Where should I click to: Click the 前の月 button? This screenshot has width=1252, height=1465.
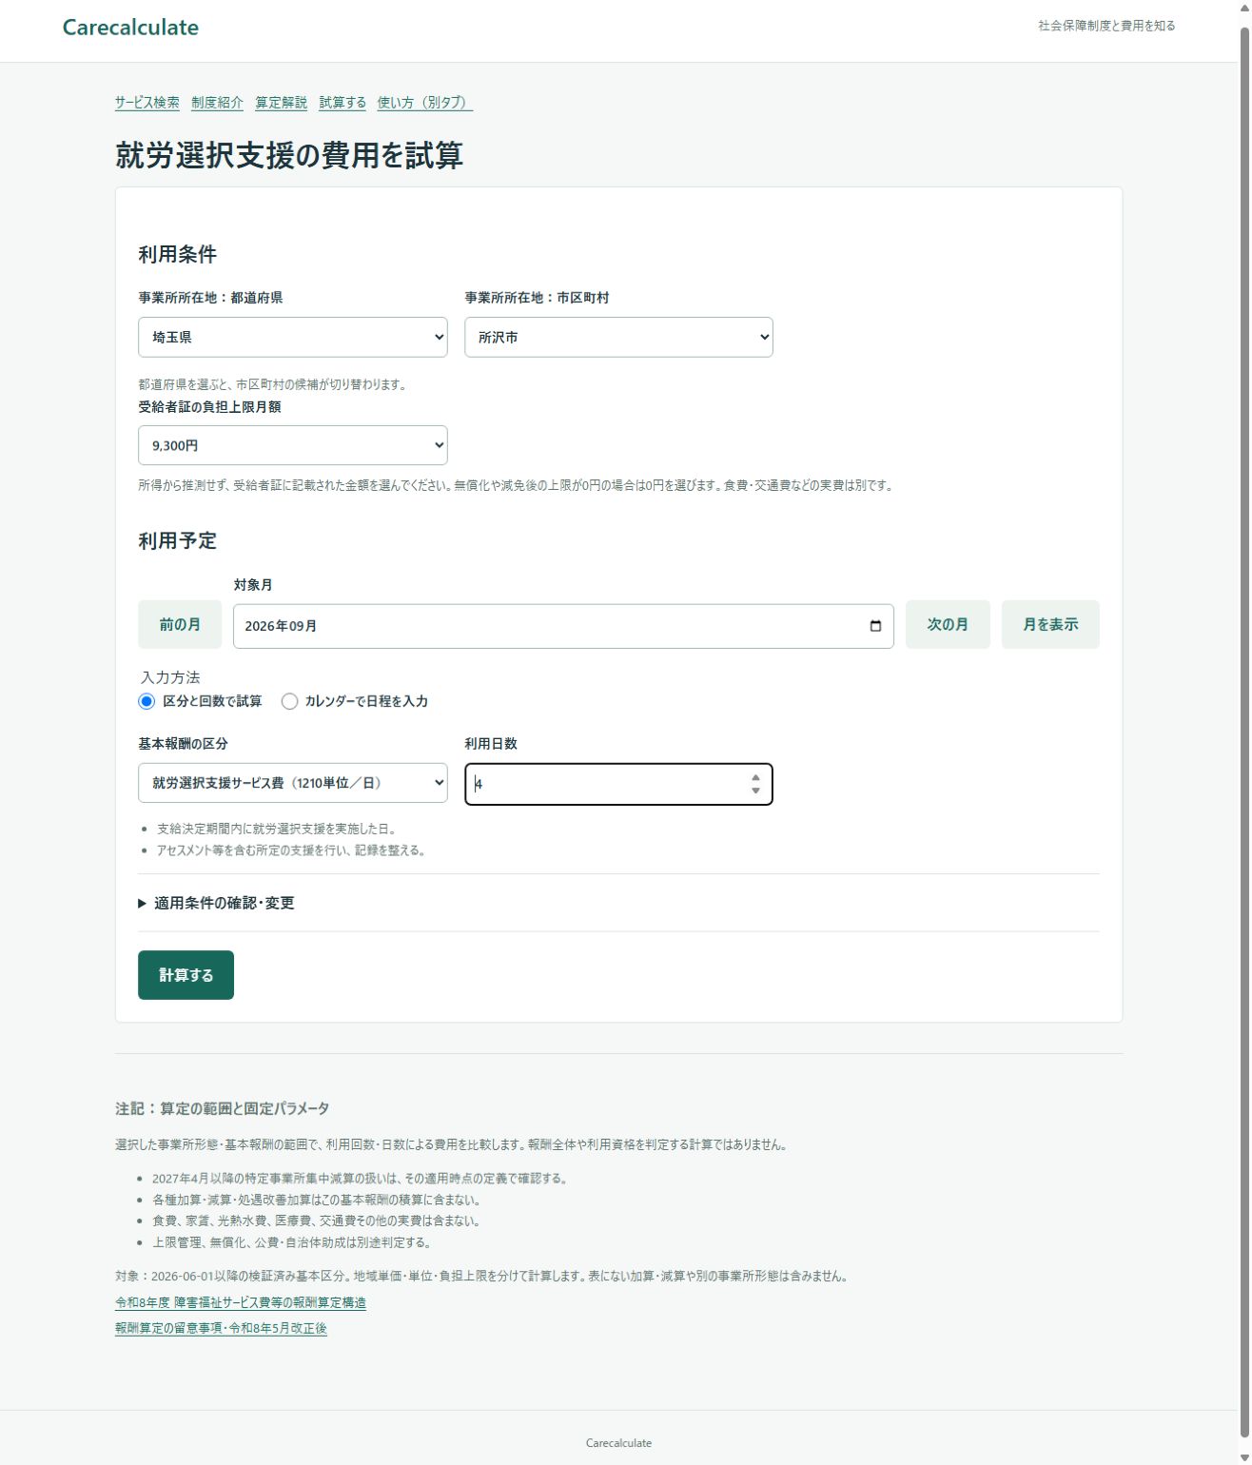(180, 624)
